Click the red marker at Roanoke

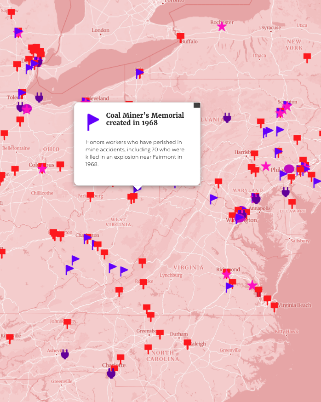[x=143, y=284]
